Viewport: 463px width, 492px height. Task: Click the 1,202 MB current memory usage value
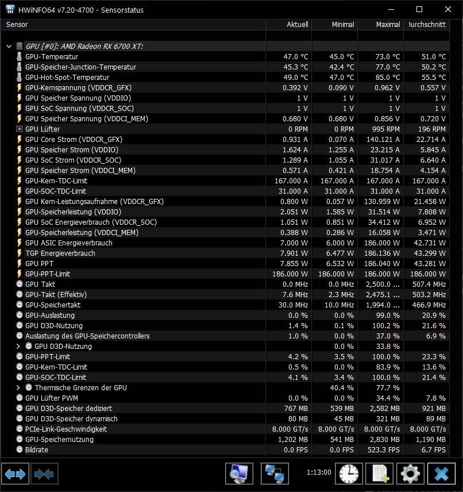pyautogui.click(x=292, y=439)
